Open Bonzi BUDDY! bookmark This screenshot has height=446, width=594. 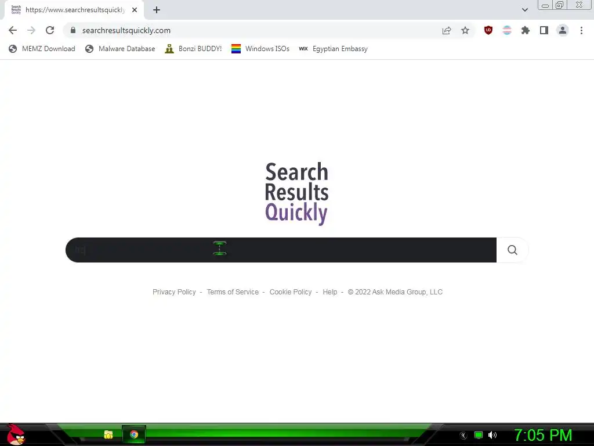click(193, 49)
